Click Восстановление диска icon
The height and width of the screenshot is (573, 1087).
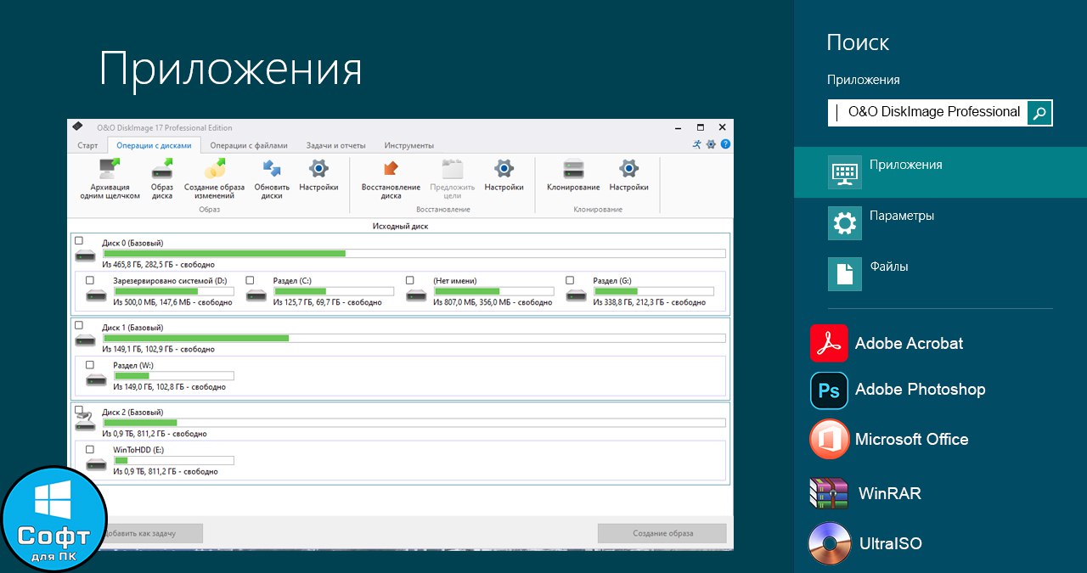click(x=391, y=167)
